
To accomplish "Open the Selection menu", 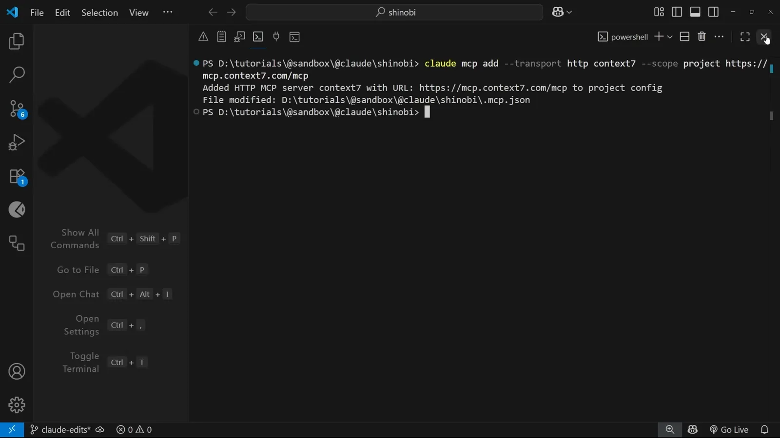I will (99, 13).
